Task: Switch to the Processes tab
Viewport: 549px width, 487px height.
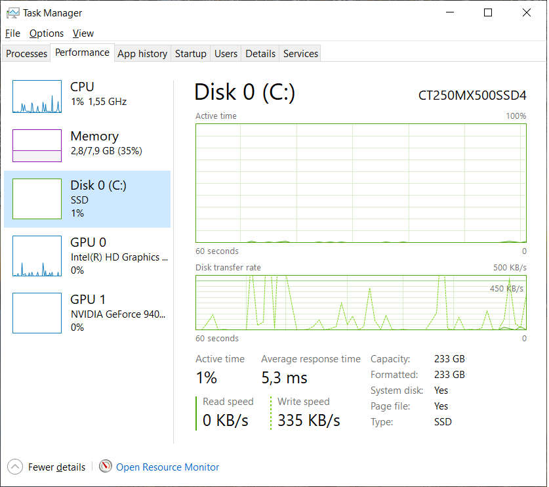Action: pyautogui.click(x=26, y=53)
